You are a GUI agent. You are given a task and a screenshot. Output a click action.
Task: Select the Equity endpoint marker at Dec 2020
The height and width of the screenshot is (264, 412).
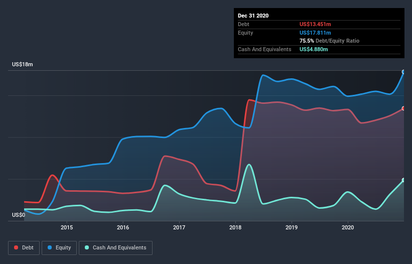pos(403,72)
